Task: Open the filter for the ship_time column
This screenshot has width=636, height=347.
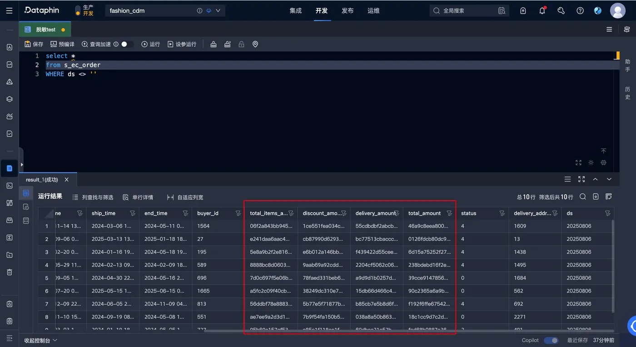Action: tap(133, 213)
